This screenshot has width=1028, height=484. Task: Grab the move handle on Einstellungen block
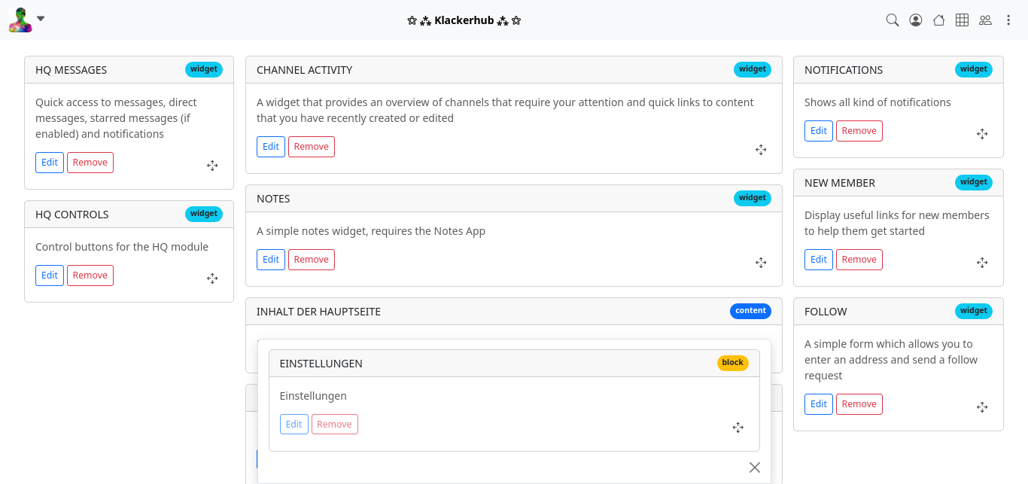click(738, 428)
